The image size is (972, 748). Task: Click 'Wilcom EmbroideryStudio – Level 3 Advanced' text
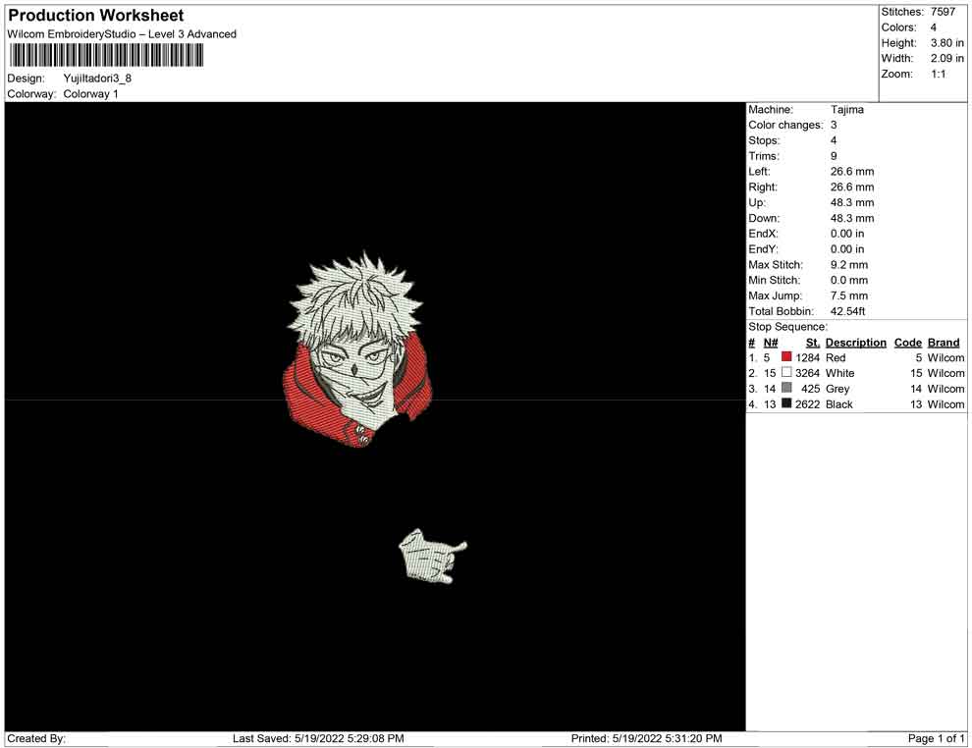pos(122,34)
